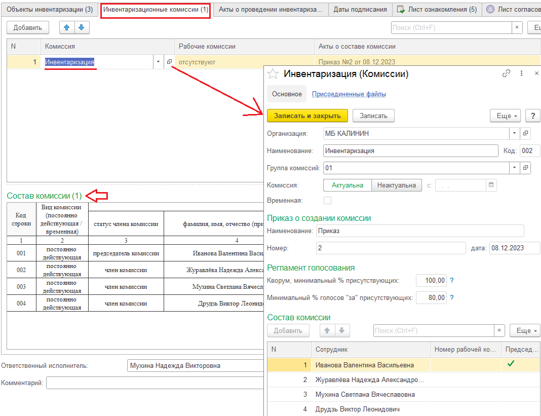
Task: Move commission row up with blue arrow
Action: click(x=67, y=28)
